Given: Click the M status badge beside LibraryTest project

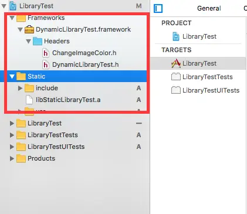Looking at the screenshot, I should (139, 6).
